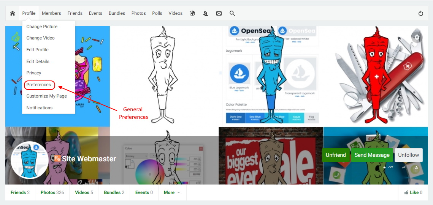Open the search magnifier icon

[x=232, y=13]
